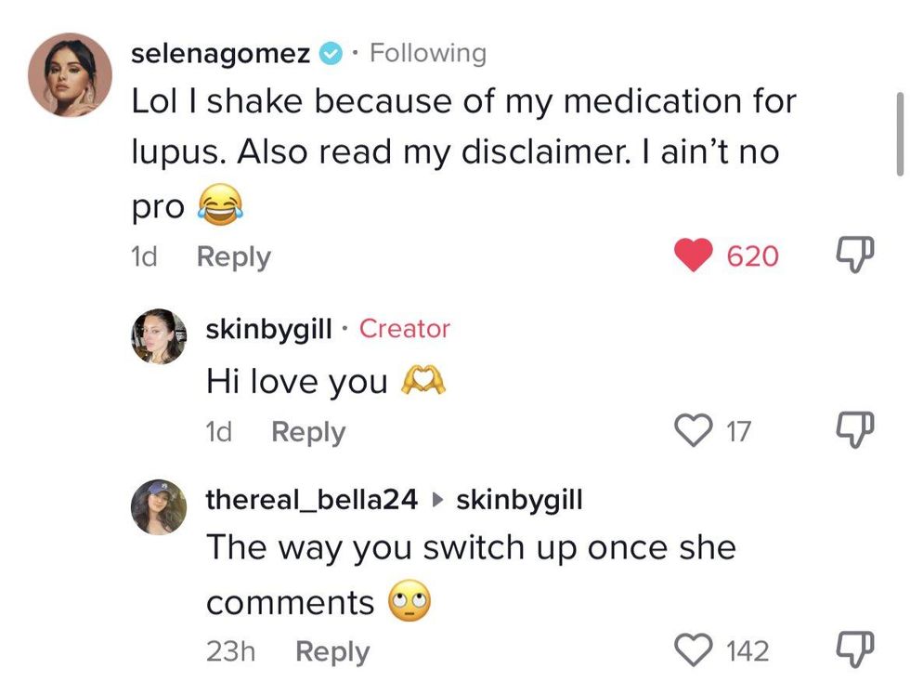Click the comments scrollbar on the right
Screen dimensions: 910x682
(899, 134)
